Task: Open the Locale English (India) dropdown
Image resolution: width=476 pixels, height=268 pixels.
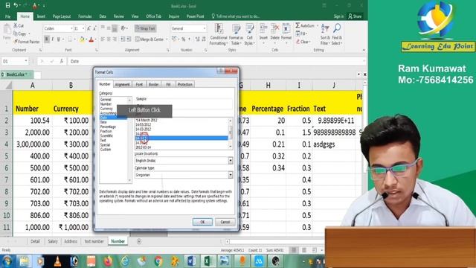Action: (x=231, y=161)
